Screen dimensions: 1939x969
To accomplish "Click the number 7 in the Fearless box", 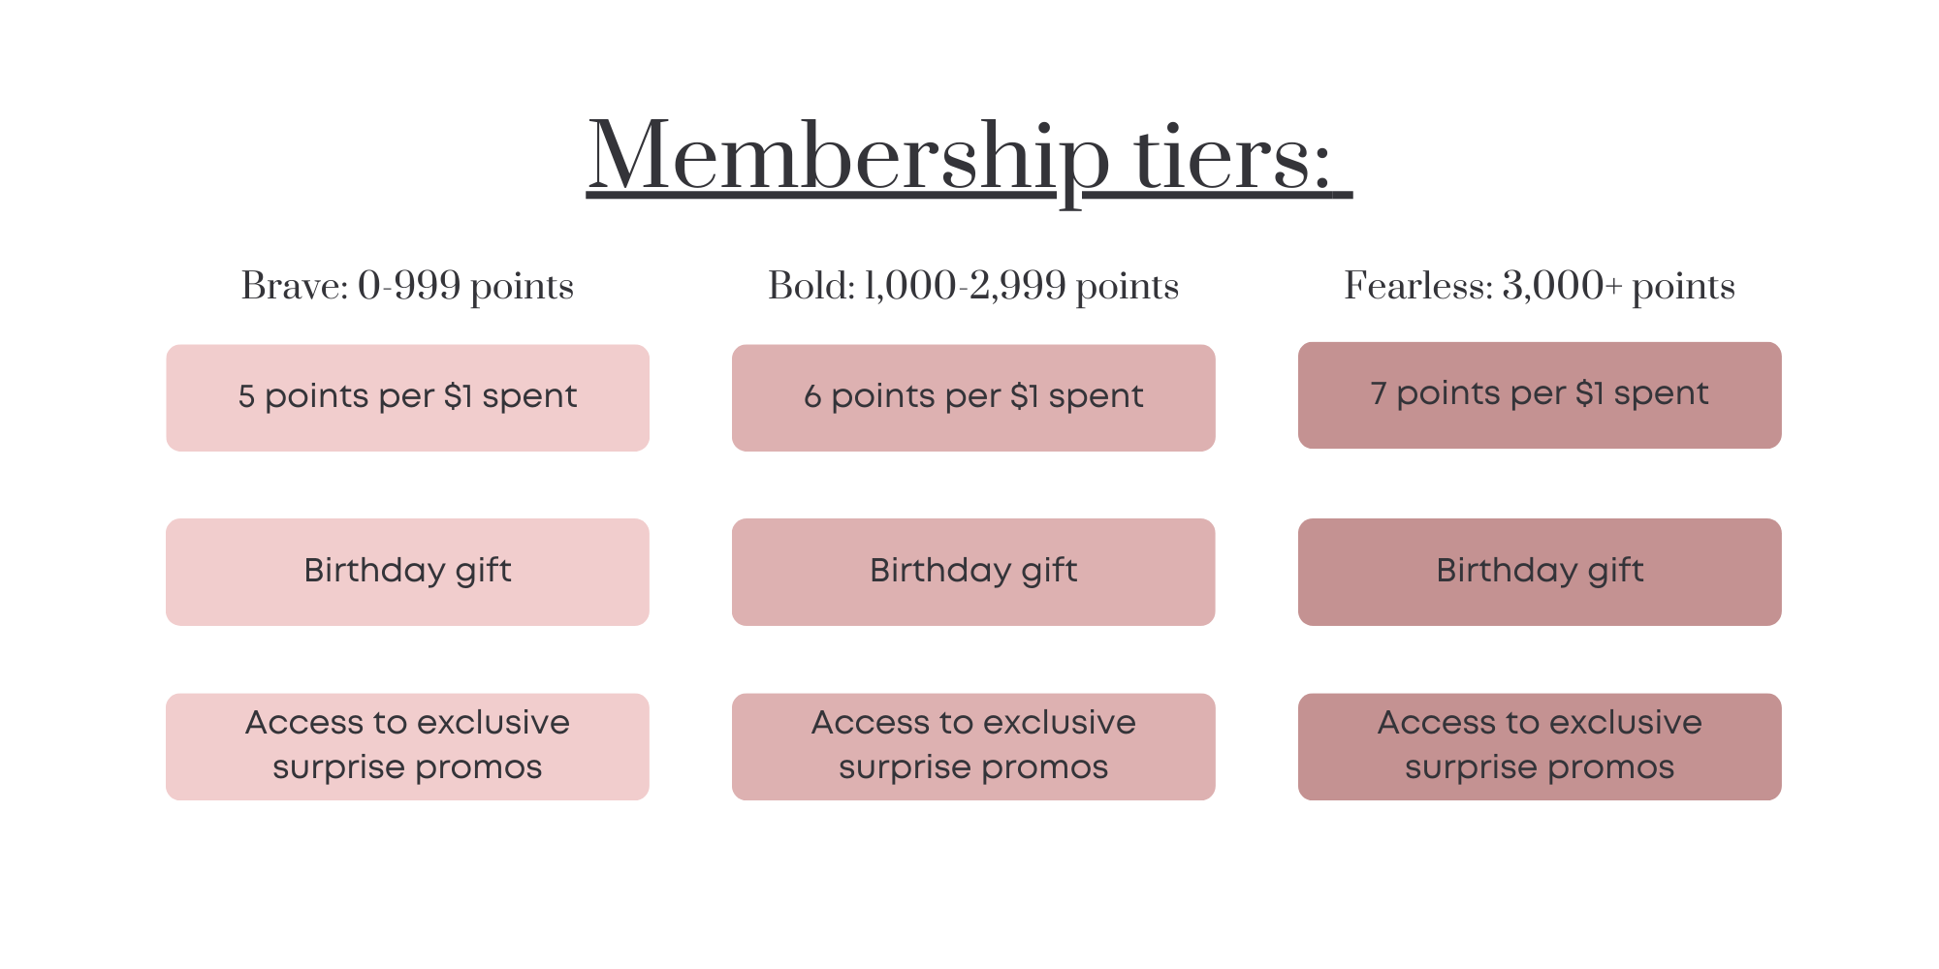I will tap(1378, 393).
